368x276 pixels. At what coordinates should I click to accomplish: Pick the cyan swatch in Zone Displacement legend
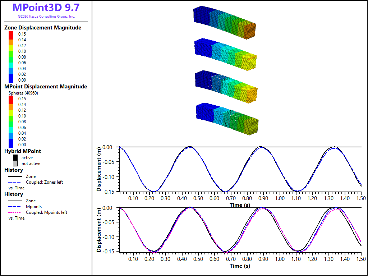pos(11,65)
